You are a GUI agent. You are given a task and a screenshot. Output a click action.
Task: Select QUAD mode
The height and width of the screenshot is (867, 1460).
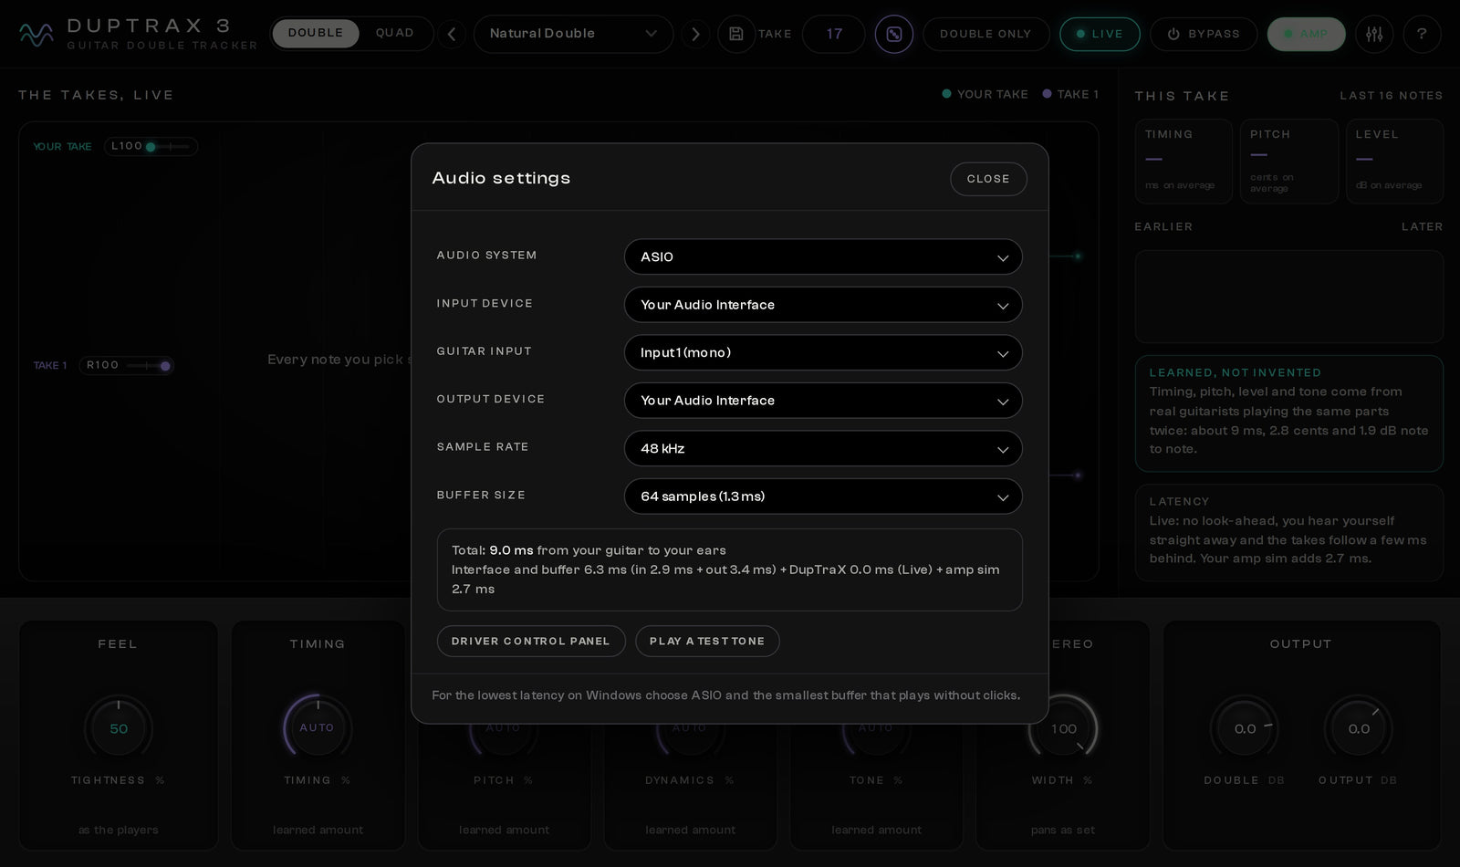(x=394, y=33)
